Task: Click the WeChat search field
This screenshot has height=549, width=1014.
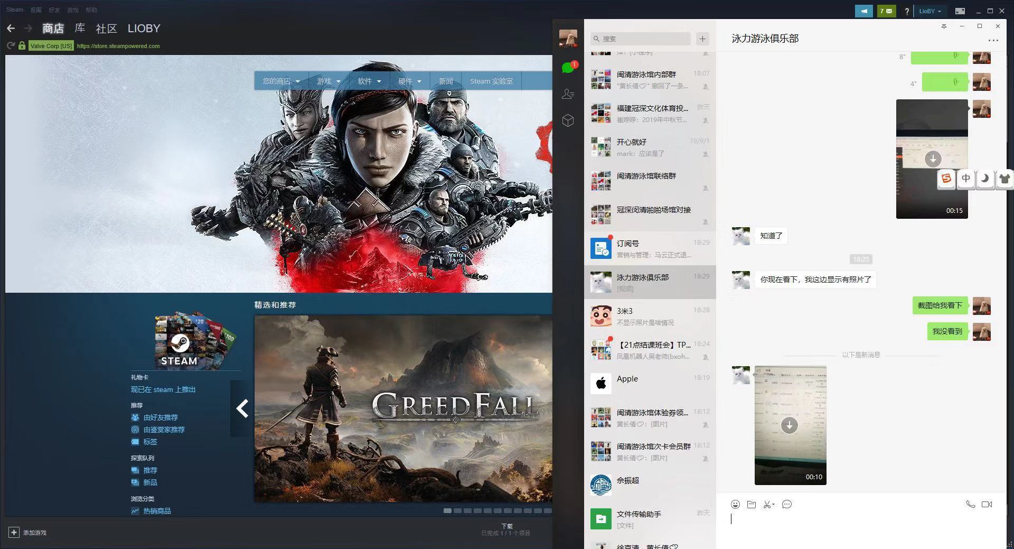Action: (x=641, y=39)
